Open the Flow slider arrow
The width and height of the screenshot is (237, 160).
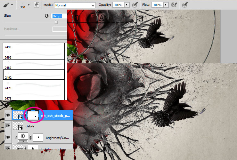(166, 5)
